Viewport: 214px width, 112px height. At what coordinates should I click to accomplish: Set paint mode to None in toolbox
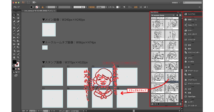[19, 69]
